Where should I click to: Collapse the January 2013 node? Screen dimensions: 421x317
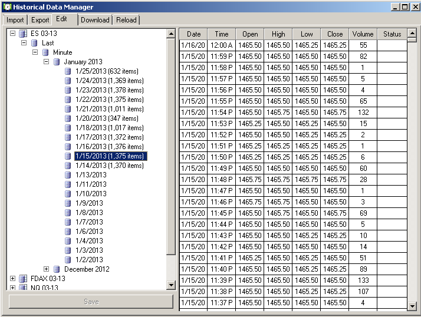point(47,62)
